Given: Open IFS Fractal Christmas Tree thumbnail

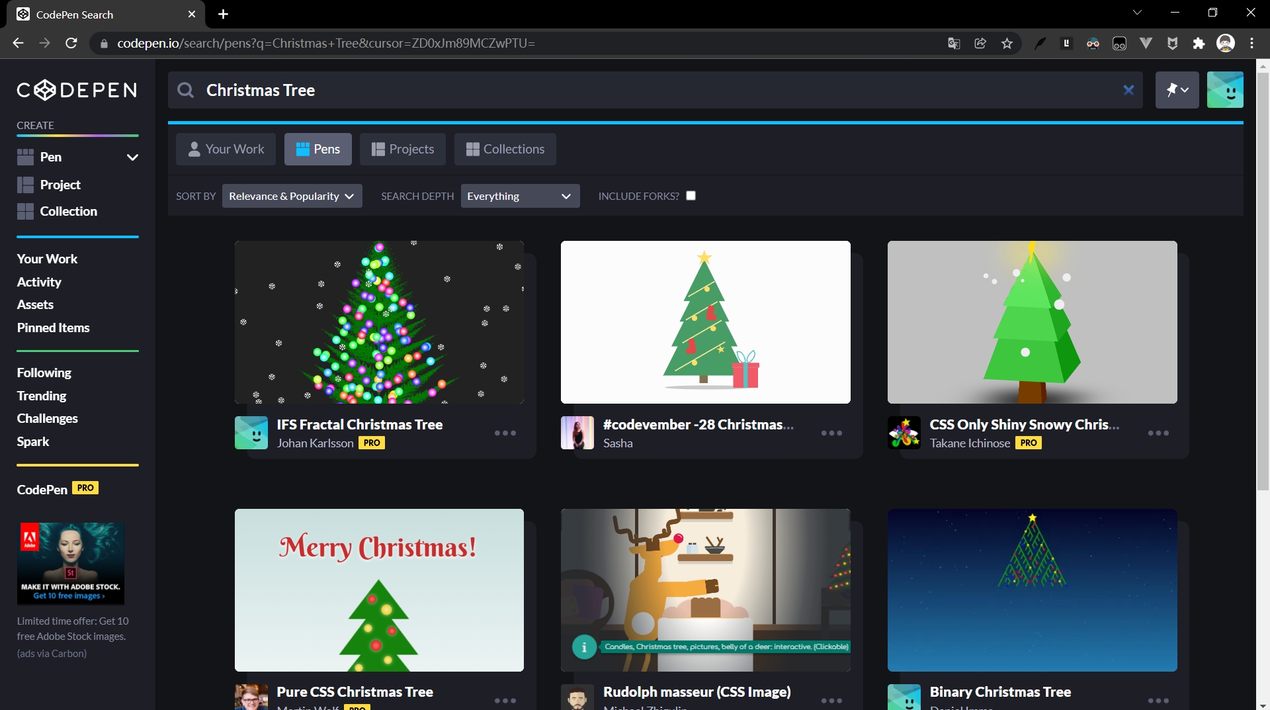Looking at the screenshot, I should pos(379,322).
